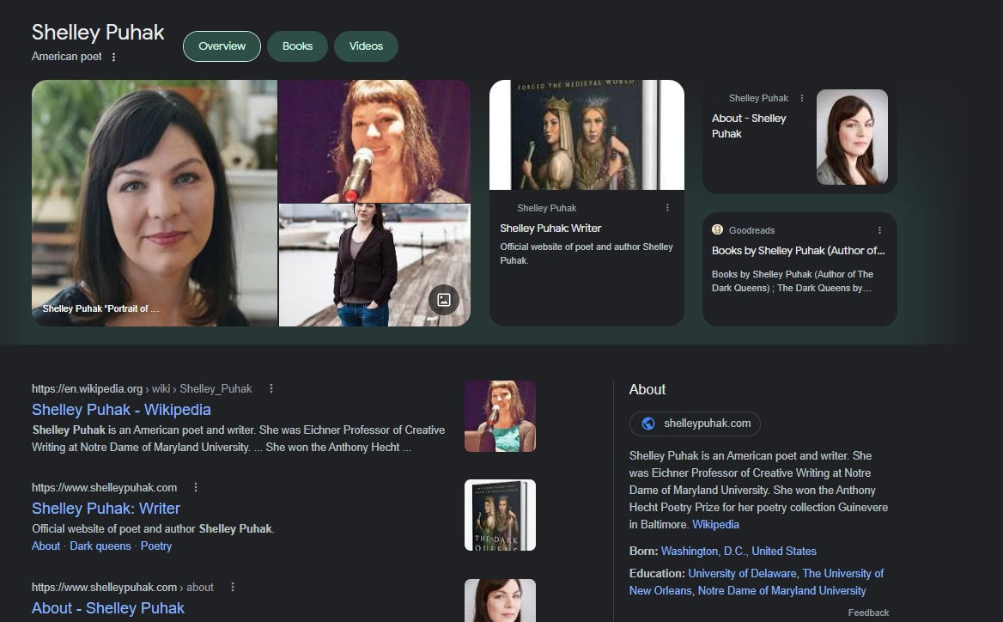The image size is (1003, 622).
Task: Open the Shelley Puhak - Wikipedia result
Action: pos(122,410)
